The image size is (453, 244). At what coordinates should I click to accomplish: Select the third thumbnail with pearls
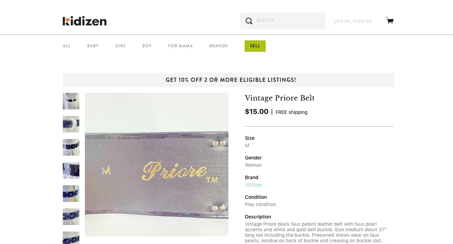coord(71,147)
